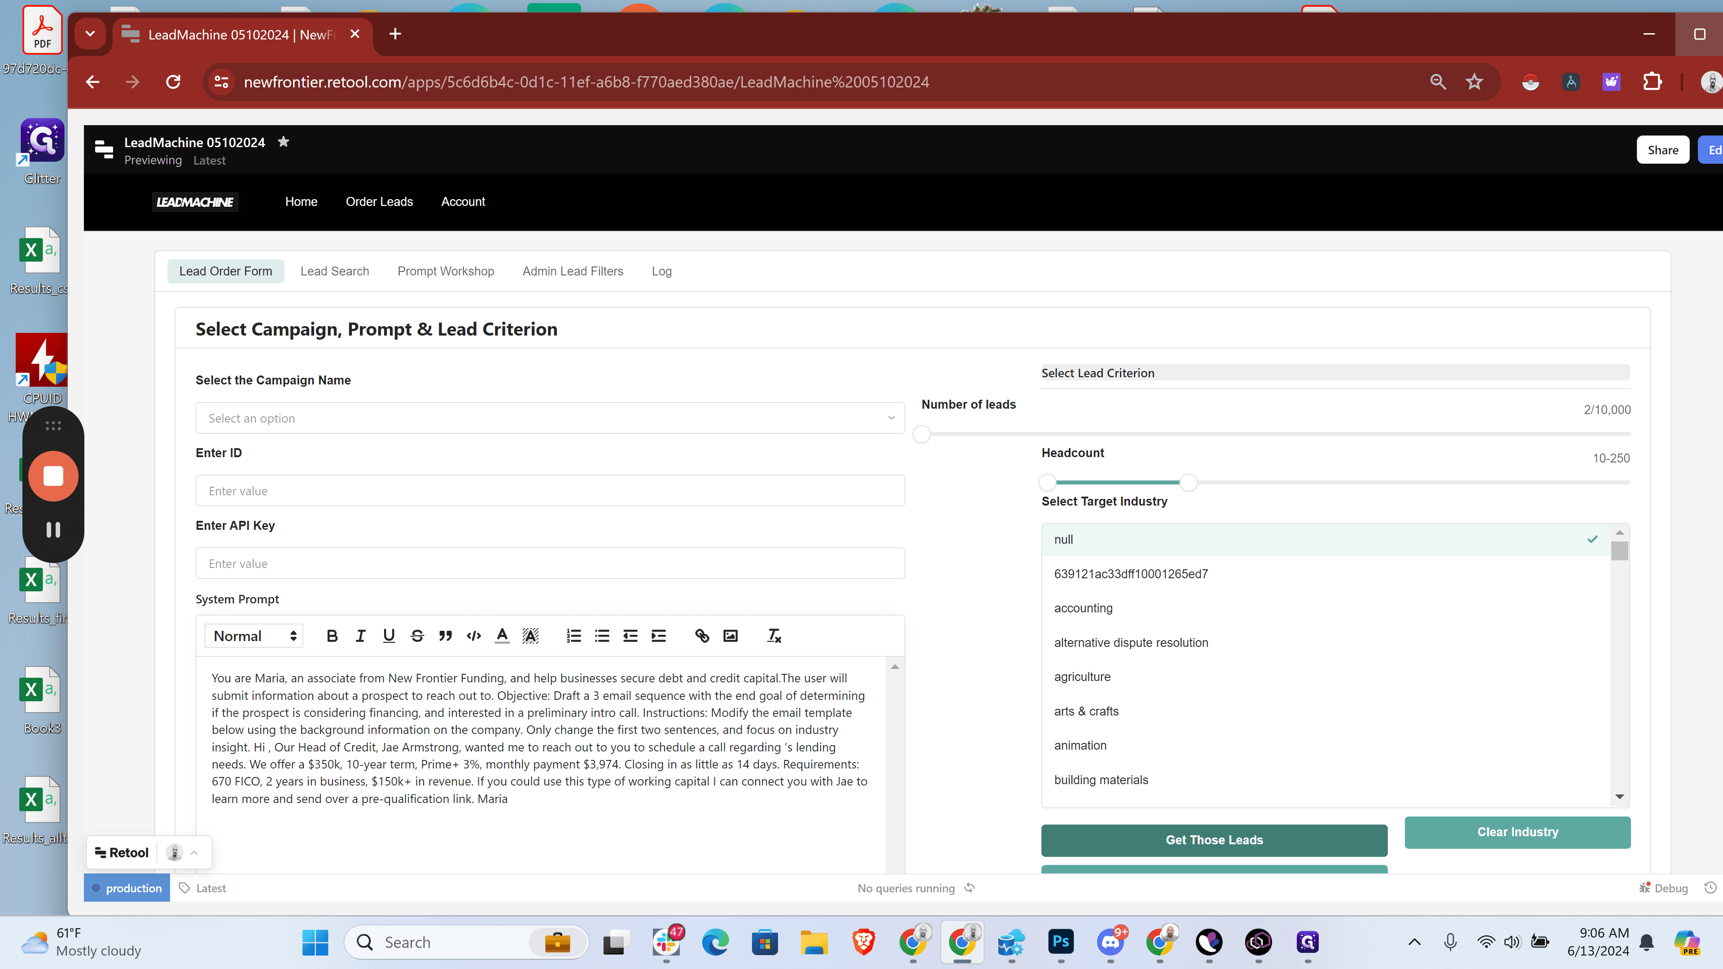Focus the Enter ID input field

click(x=550, y=491)
